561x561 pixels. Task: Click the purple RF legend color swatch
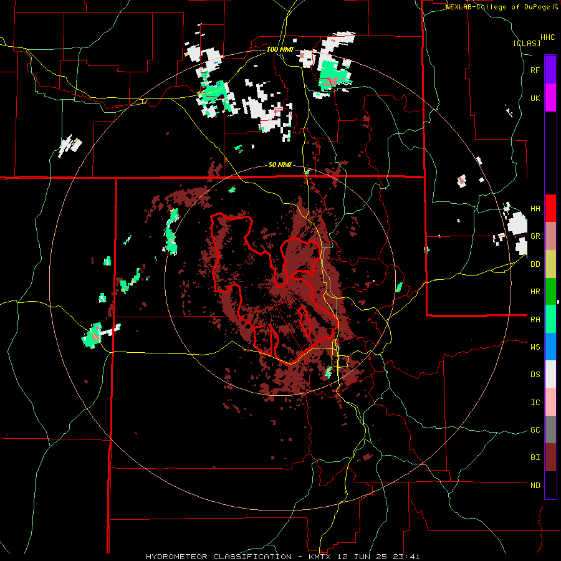(x=550, y=70)
